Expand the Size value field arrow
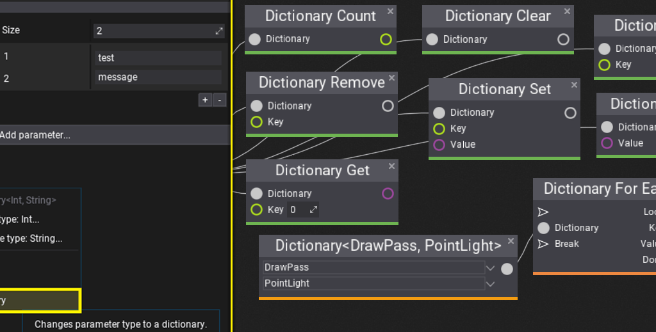This screenshot has height=332, width=656. tap(219, 31)
